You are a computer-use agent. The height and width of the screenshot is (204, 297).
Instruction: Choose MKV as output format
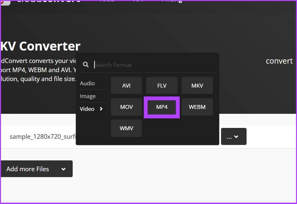click(197, 85)
